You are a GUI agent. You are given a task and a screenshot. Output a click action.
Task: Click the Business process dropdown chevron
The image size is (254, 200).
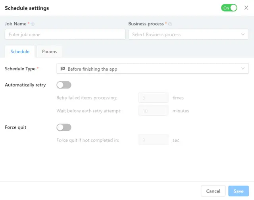tap(243, 35)
